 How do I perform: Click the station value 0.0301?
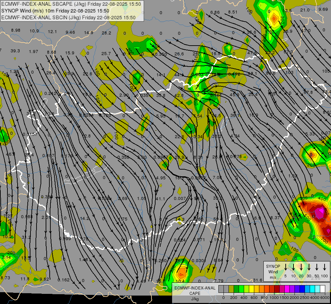[x=199, y=261]
